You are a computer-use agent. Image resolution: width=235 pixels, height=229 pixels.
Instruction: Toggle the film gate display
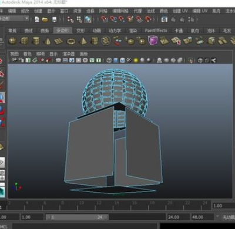65,60
